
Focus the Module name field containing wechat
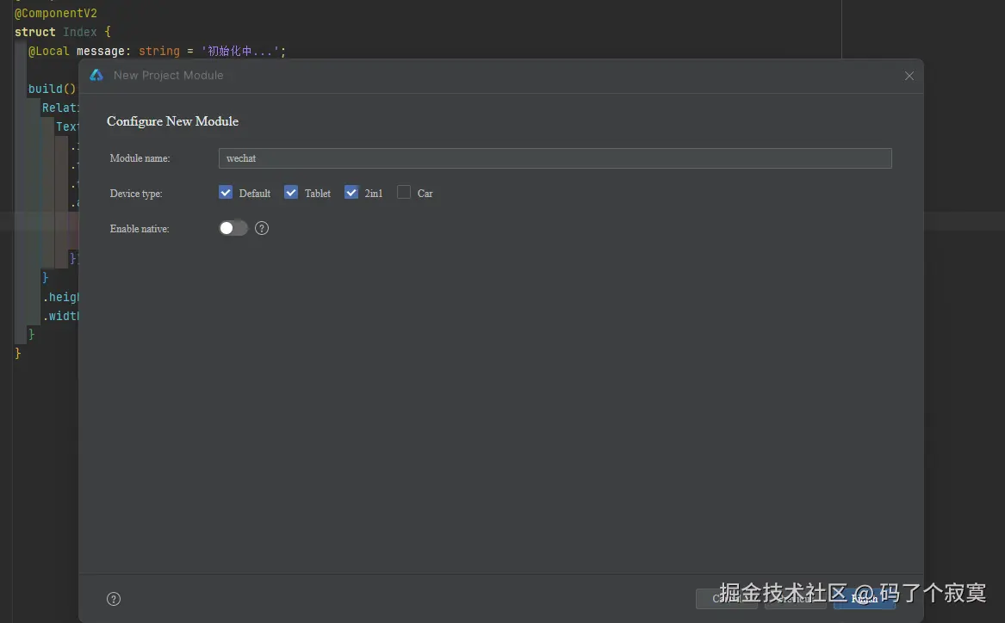[x=555, y=158]
